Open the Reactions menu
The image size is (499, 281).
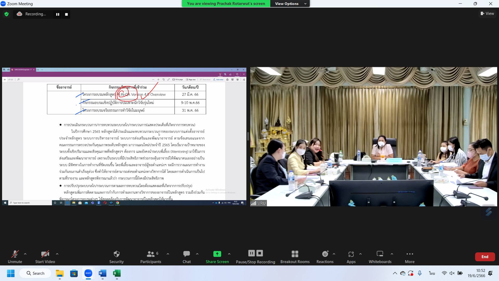pos(325,254)
